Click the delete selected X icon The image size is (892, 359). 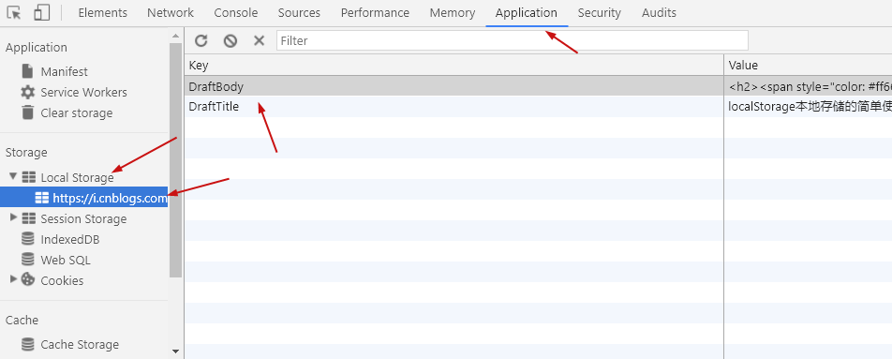(x=259, y=40)
